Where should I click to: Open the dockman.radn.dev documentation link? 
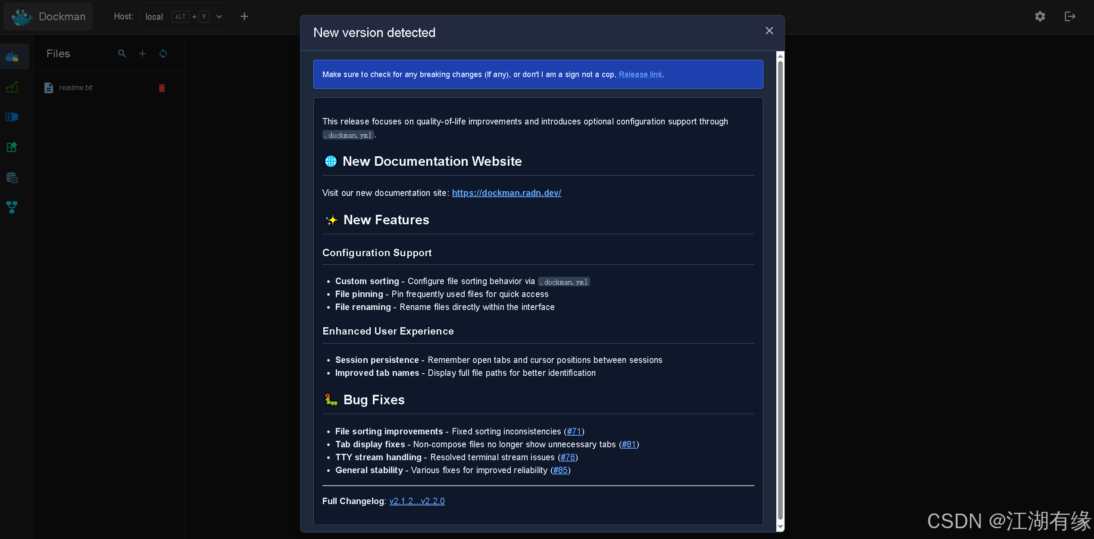click(506, 193)
